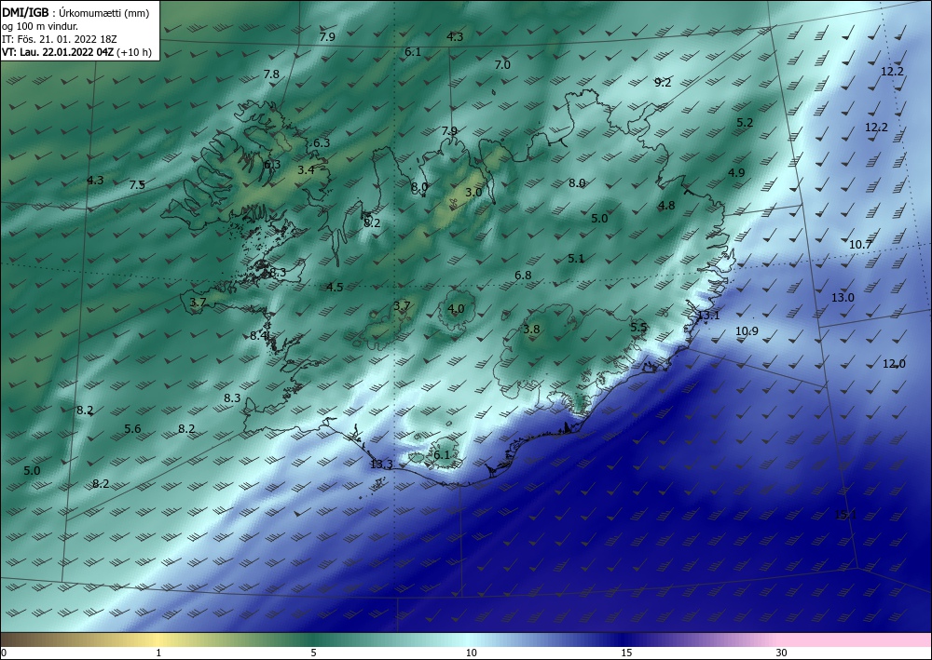
Task: Click the 13.0 value label
Action: point(843,297)
